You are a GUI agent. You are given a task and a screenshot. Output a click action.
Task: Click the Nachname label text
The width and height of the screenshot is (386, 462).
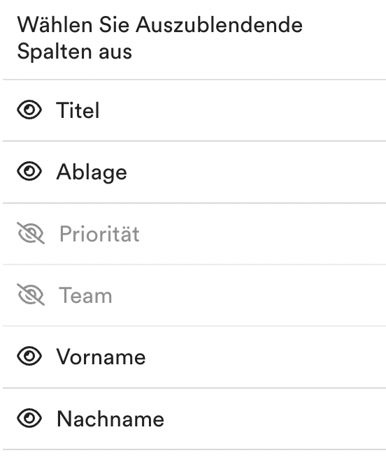tap(110, 419)
